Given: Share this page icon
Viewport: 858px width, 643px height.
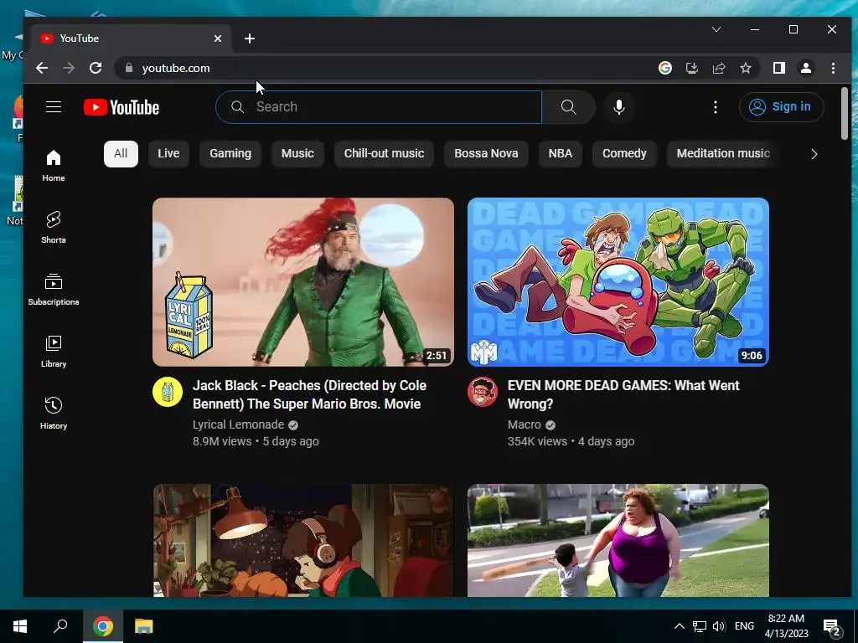Looking at the screenshot, I should point(718,68).
